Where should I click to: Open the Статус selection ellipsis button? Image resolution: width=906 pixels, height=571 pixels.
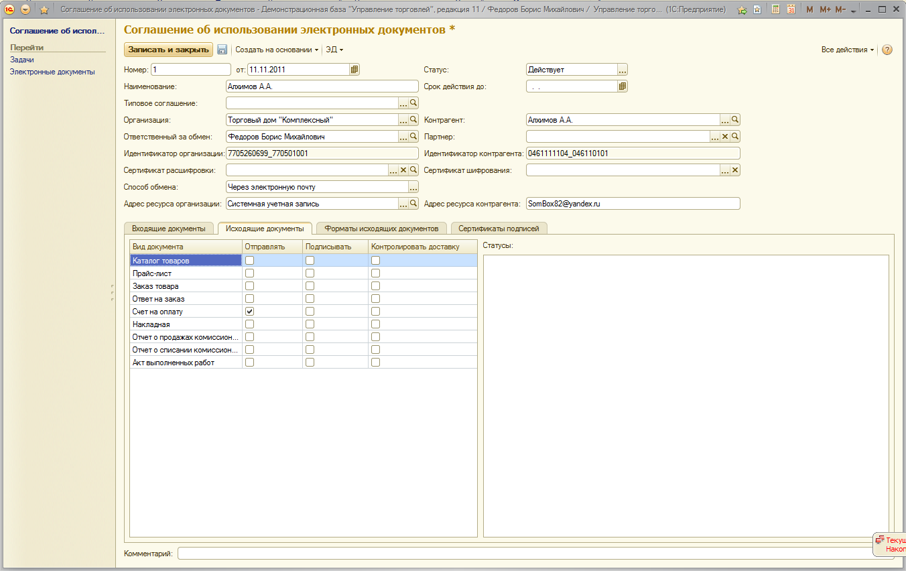(623, 70)
